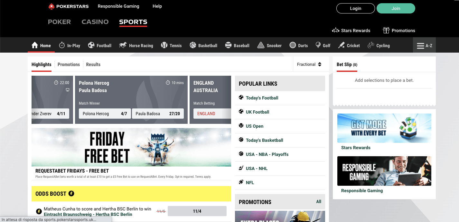The height and width of the screenshot is (222, 459).
Task: Click the Promotions gift box icon
Action: pos(386,30)
